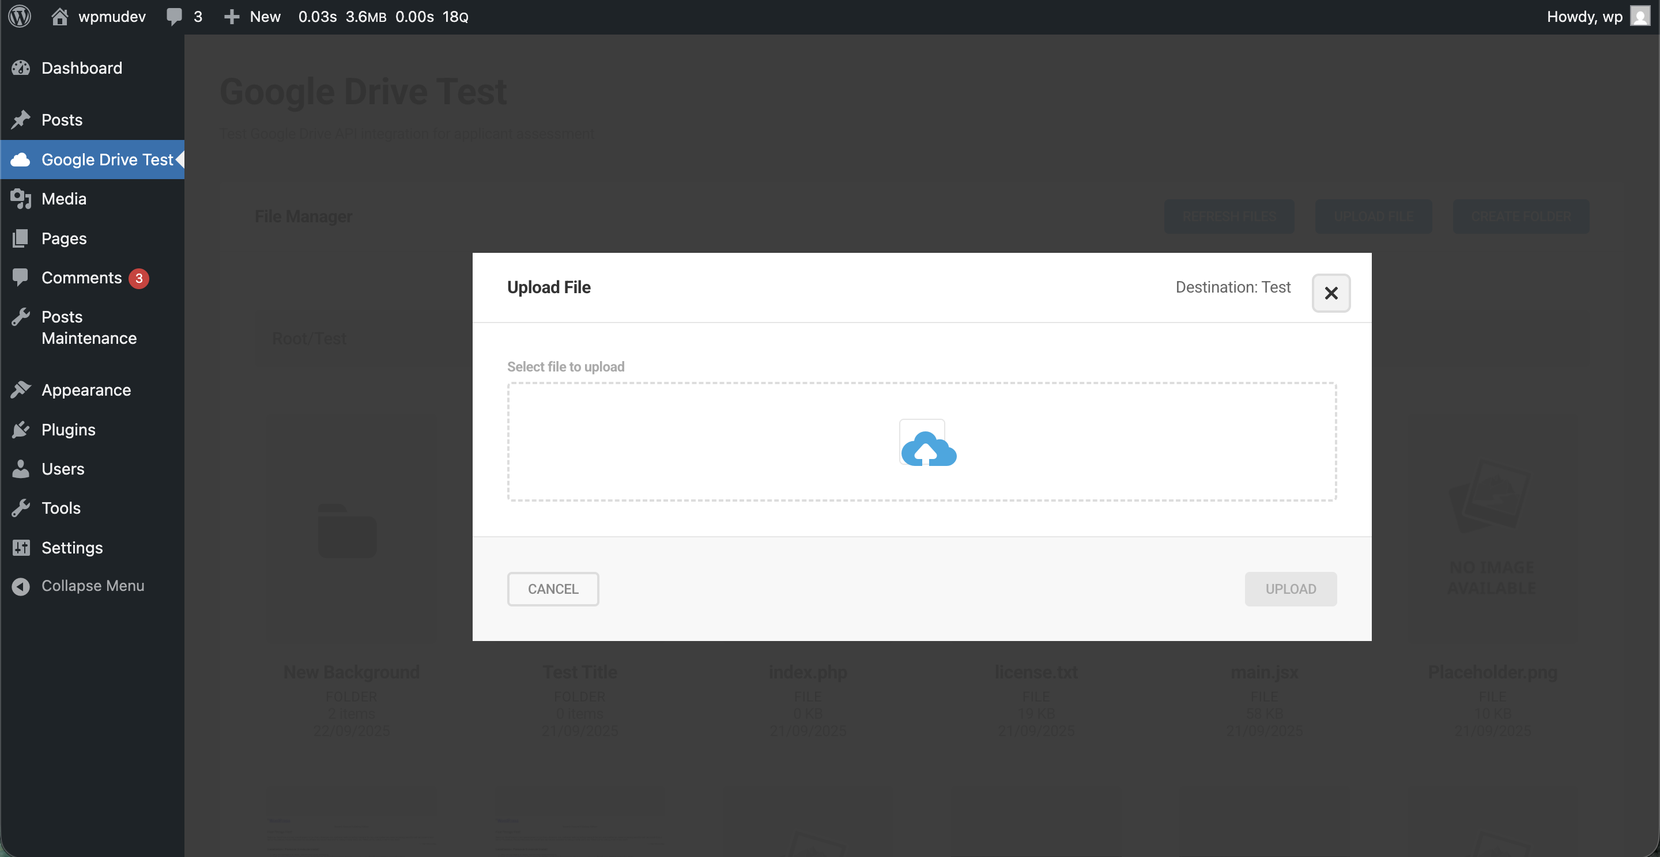Click the New plus button in admin bar
This screenshot has width=1660, height=857.
point(252,16)
